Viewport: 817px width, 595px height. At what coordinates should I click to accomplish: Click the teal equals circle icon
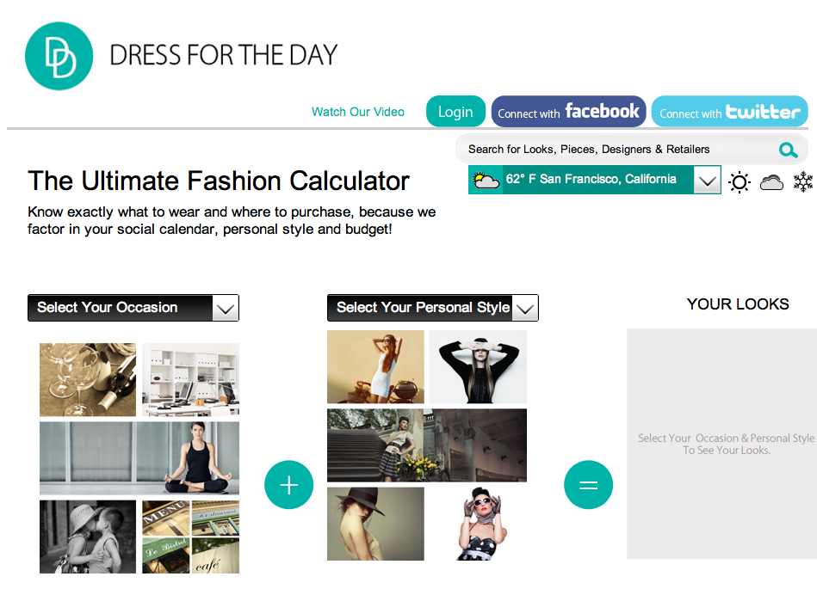[588, 485]
